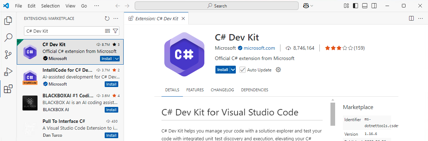Open the File menu
The width and height of the screenshot is (428, 141).
19,6
